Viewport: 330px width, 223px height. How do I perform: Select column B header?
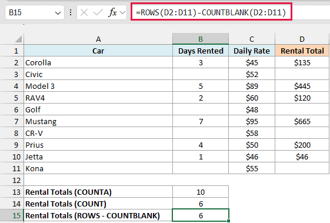[x=201, y=39]
